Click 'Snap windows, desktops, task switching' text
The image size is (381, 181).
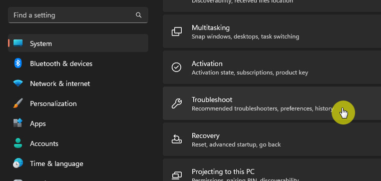pos(245,36)
